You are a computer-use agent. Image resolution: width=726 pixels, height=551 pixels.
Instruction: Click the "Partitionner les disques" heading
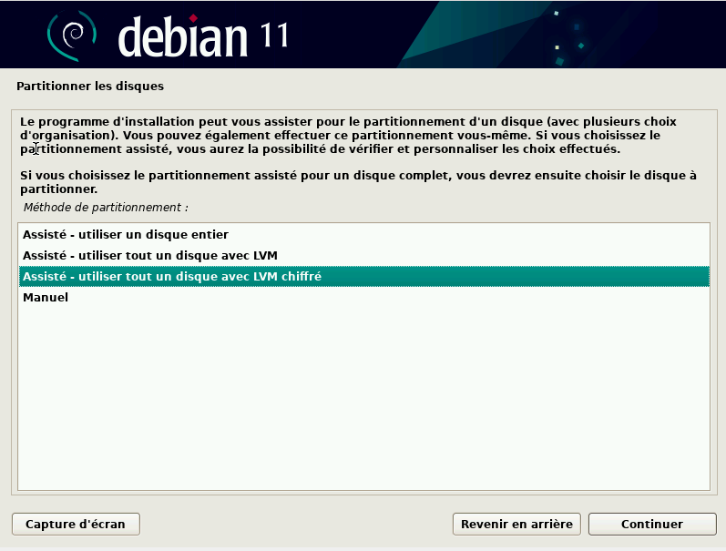[x=89, y=87]
